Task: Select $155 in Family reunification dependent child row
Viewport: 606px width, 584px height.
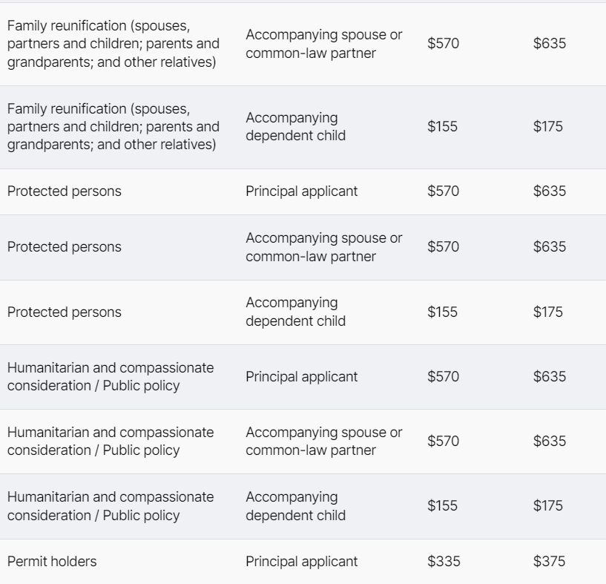Action: (x=442, y=127)
